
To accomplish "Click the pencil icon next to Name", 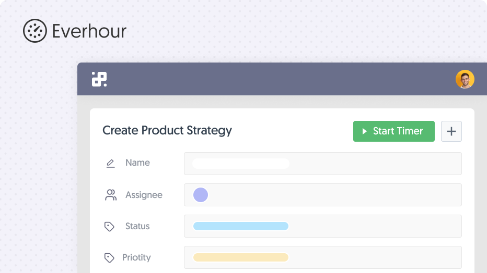I will tap(111, 163).
